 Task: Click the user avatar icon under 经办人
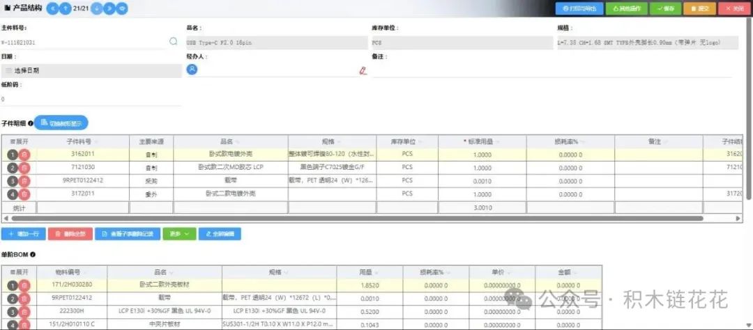[192, 70]
